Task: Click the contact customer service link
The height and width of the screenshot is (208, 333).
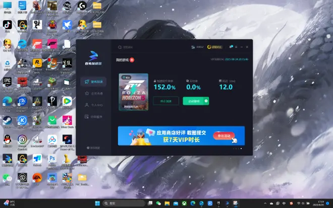Action: pyautogui.click(x=93, y=148)
